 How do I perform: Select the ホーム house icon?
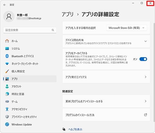7,41
